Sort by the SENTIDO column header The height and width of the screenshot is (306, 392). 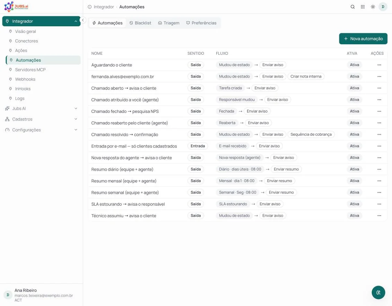[x=195, y=53]
